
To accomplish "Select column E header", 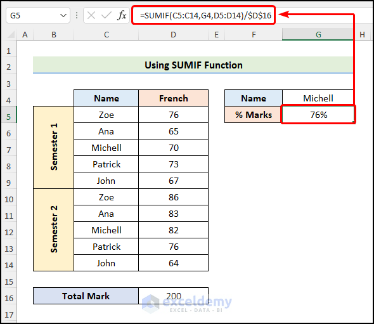I will (216, 35).
